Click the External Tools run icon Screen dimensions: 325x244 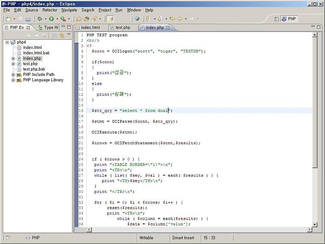(x=63, y=19)
